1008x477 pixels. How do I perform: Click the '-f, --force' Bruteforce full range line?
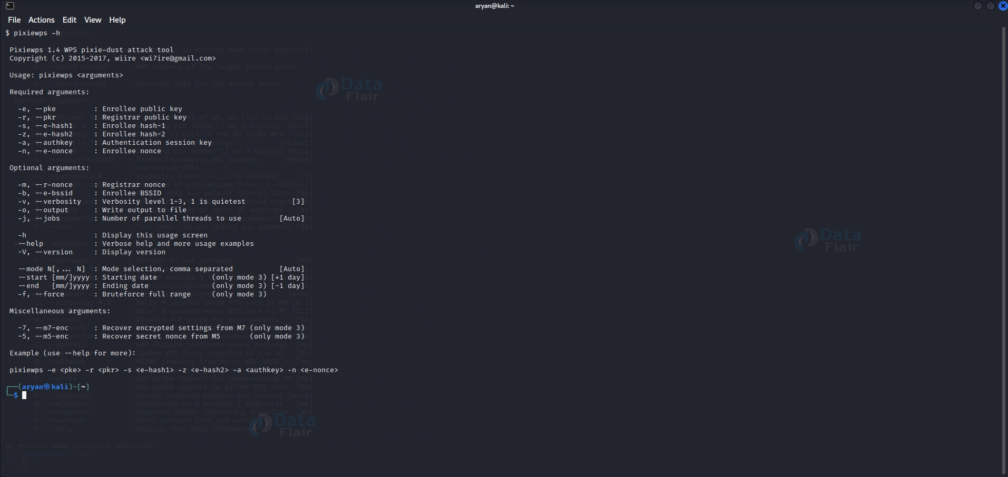pyautogui.click(x=142, y=294)
